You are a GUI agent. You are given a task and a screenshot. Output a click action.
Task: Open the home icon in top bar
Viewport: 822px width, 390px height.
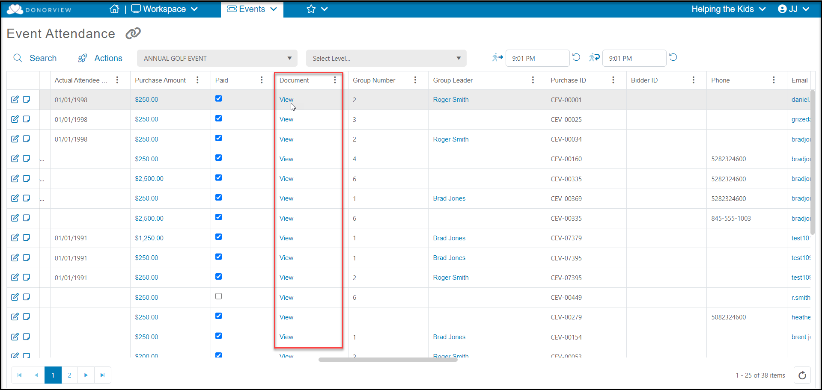[114, 9]
